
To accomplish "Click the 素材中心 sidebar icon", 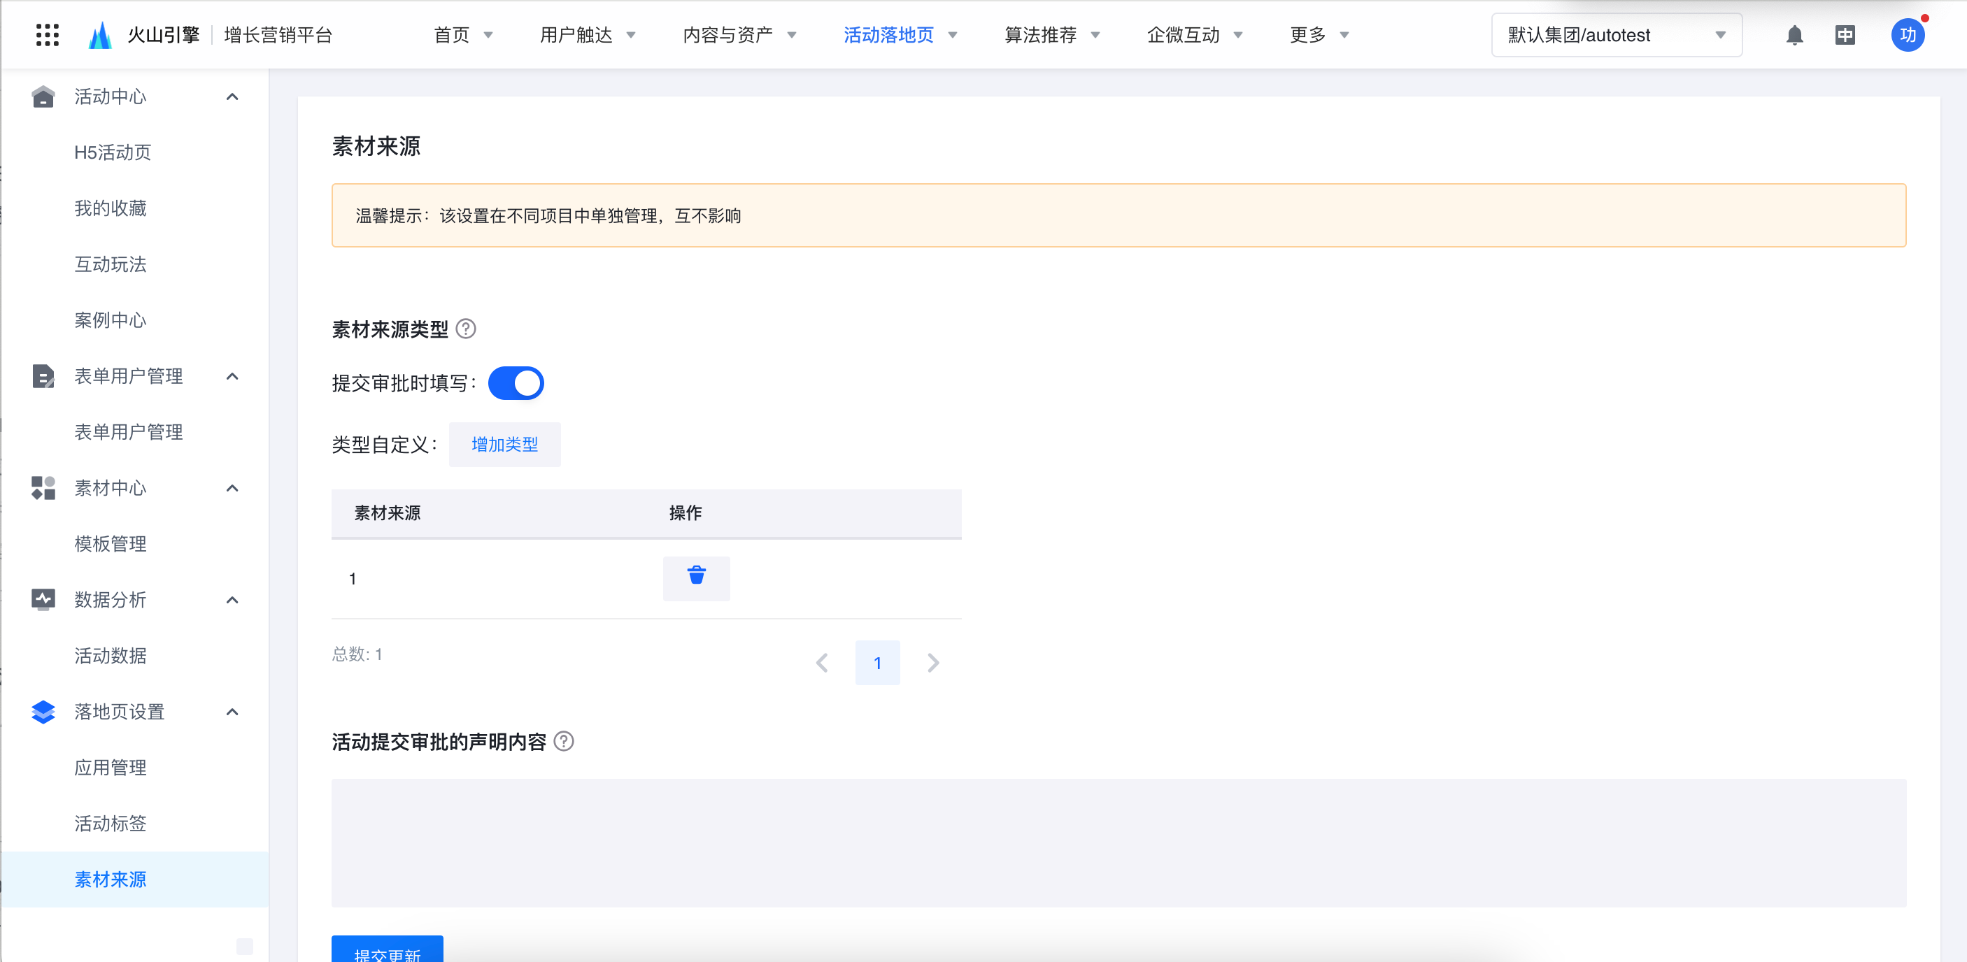I will pos(43,488).
